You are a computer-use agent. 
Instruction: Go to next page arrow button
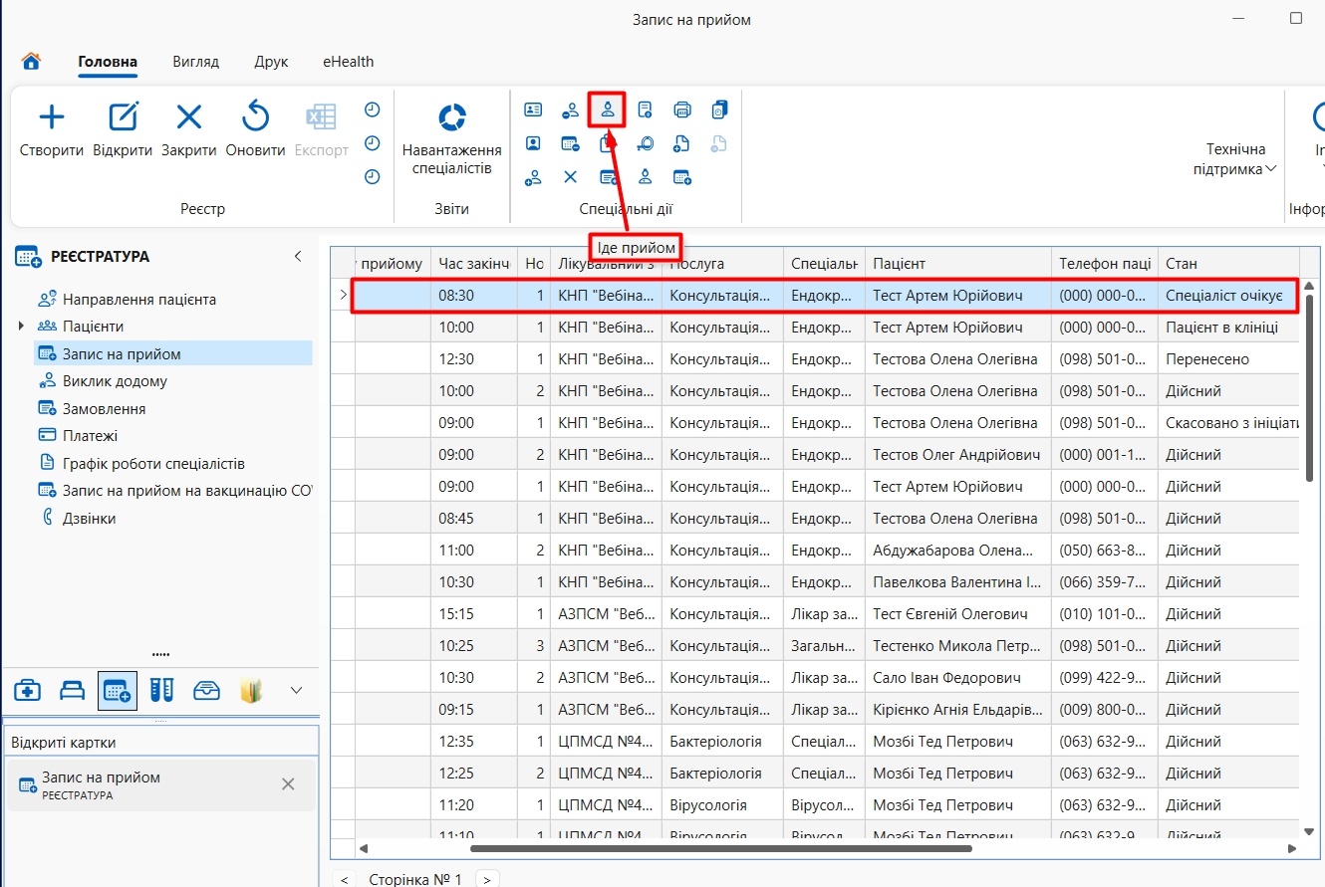487,879
